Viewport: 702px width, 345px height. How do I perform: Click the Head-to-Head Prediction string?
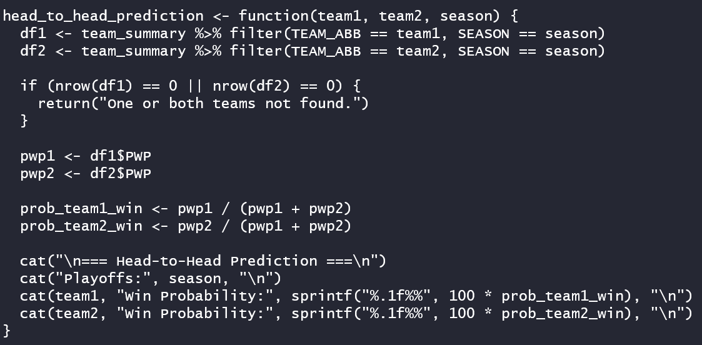point(217,261)
